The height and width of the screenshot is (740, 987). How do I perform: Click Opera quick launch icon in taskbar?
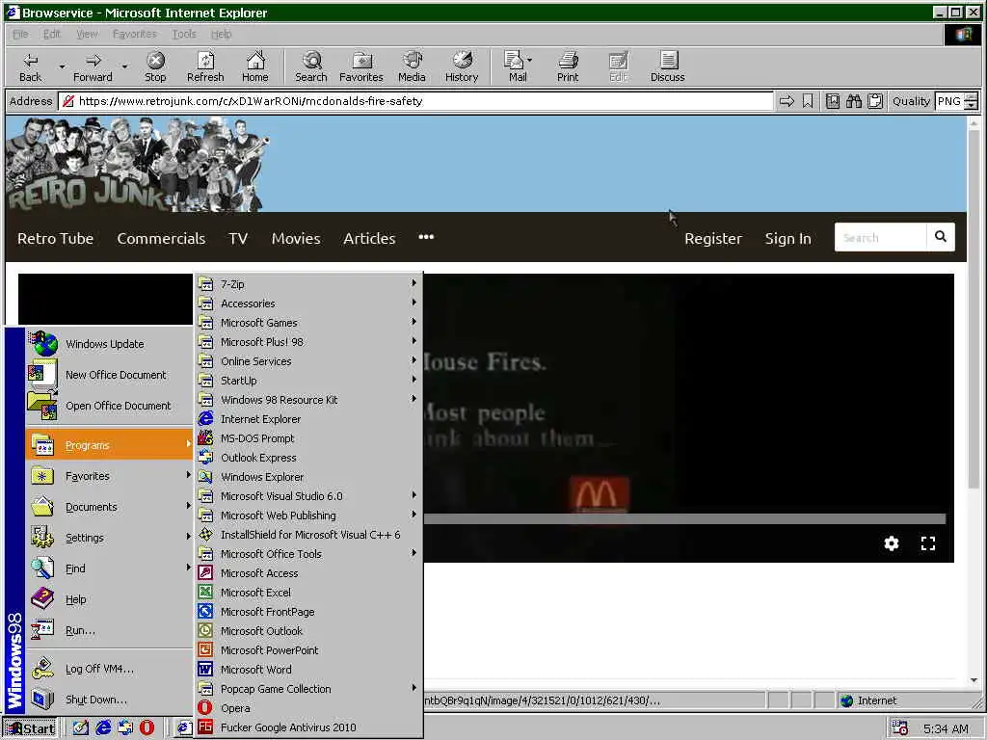point(147,728)
